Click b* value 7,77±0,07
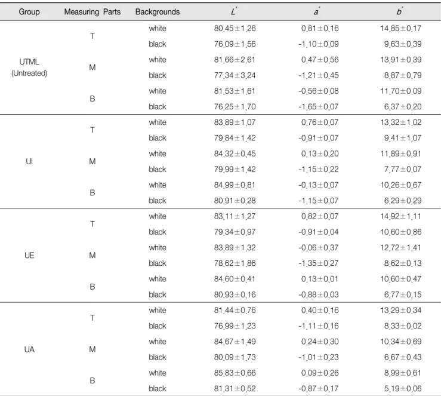The image size is (441, 396). (x=403, y=170)
